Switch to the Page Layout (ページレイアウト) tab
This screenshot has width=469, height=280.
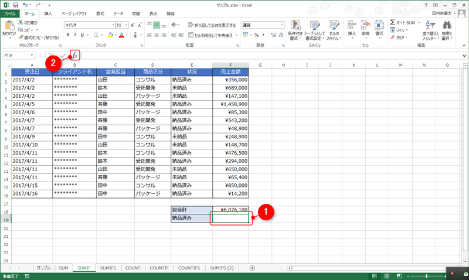pyautogui.click(x=74, y=13)
